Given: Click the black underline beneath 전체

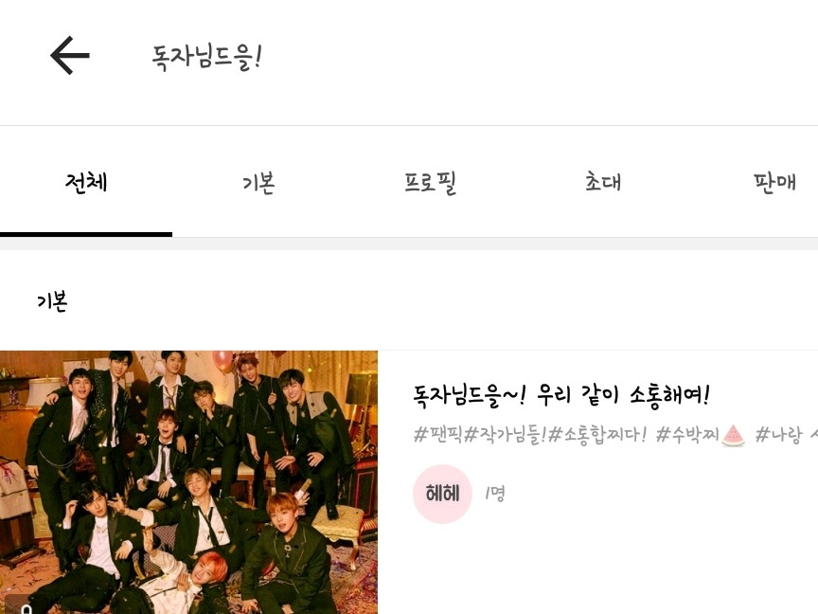Looking at the screenshot, I should coord(86,234).
